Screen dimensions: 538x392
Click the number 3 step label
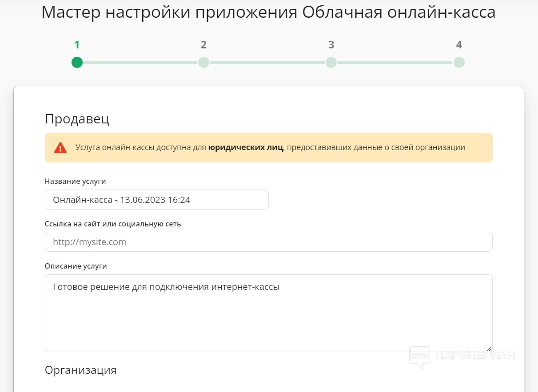[331, 45]
